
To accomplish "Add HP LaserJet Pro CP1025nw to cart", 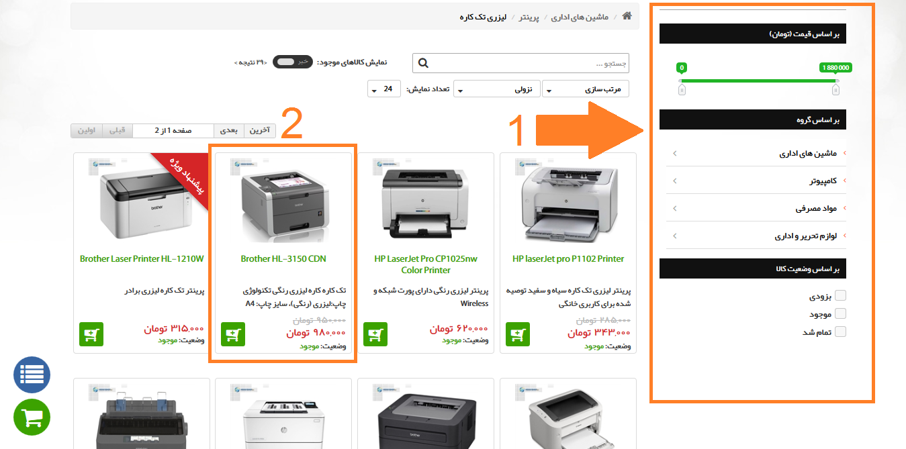I will tap(375, 334).
